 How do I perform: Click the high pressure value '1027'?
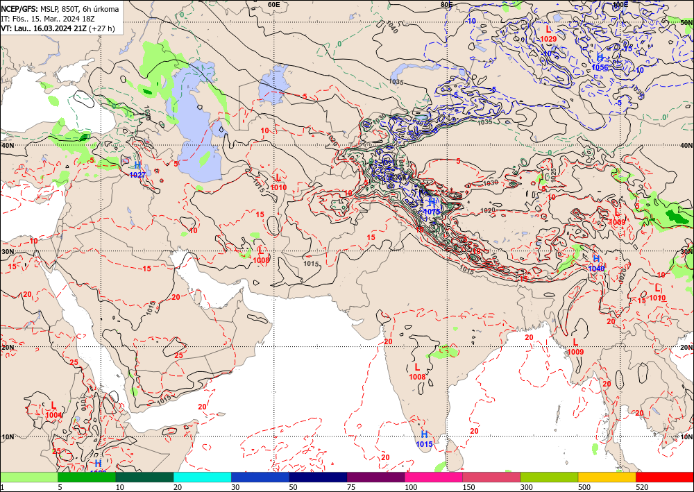pos(137,175)
